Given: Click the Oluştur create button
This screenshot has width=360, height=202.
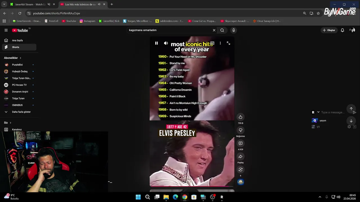Looking at the screenshot, I should pos(329,30).
